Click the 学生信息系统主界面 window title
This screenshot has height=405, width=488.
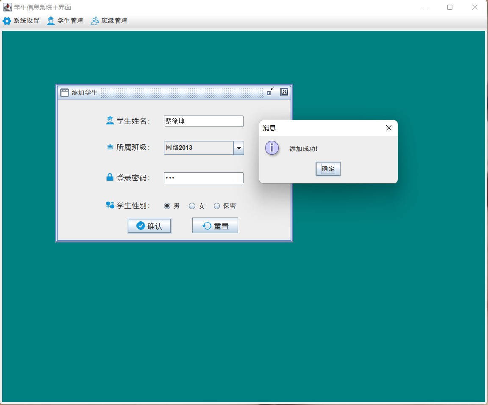[x=43, y=8]
